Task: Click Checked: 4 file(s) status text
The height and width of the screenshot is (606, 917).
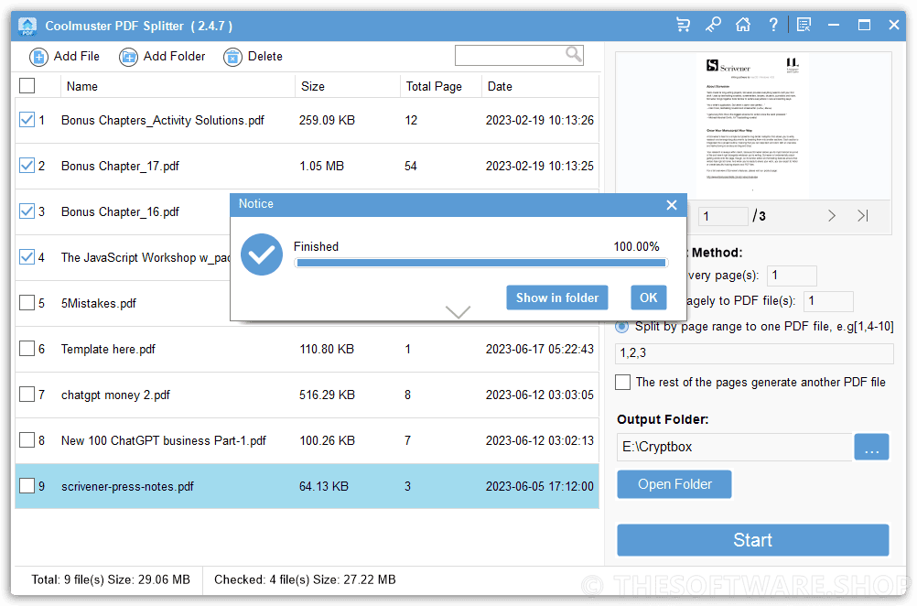Action: click(x=305, y=579)
